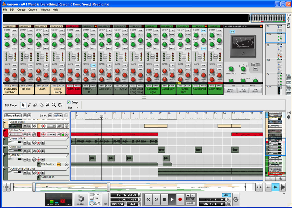Start playback with the Play button
292x208 pixels.
[x=172, y=200]
